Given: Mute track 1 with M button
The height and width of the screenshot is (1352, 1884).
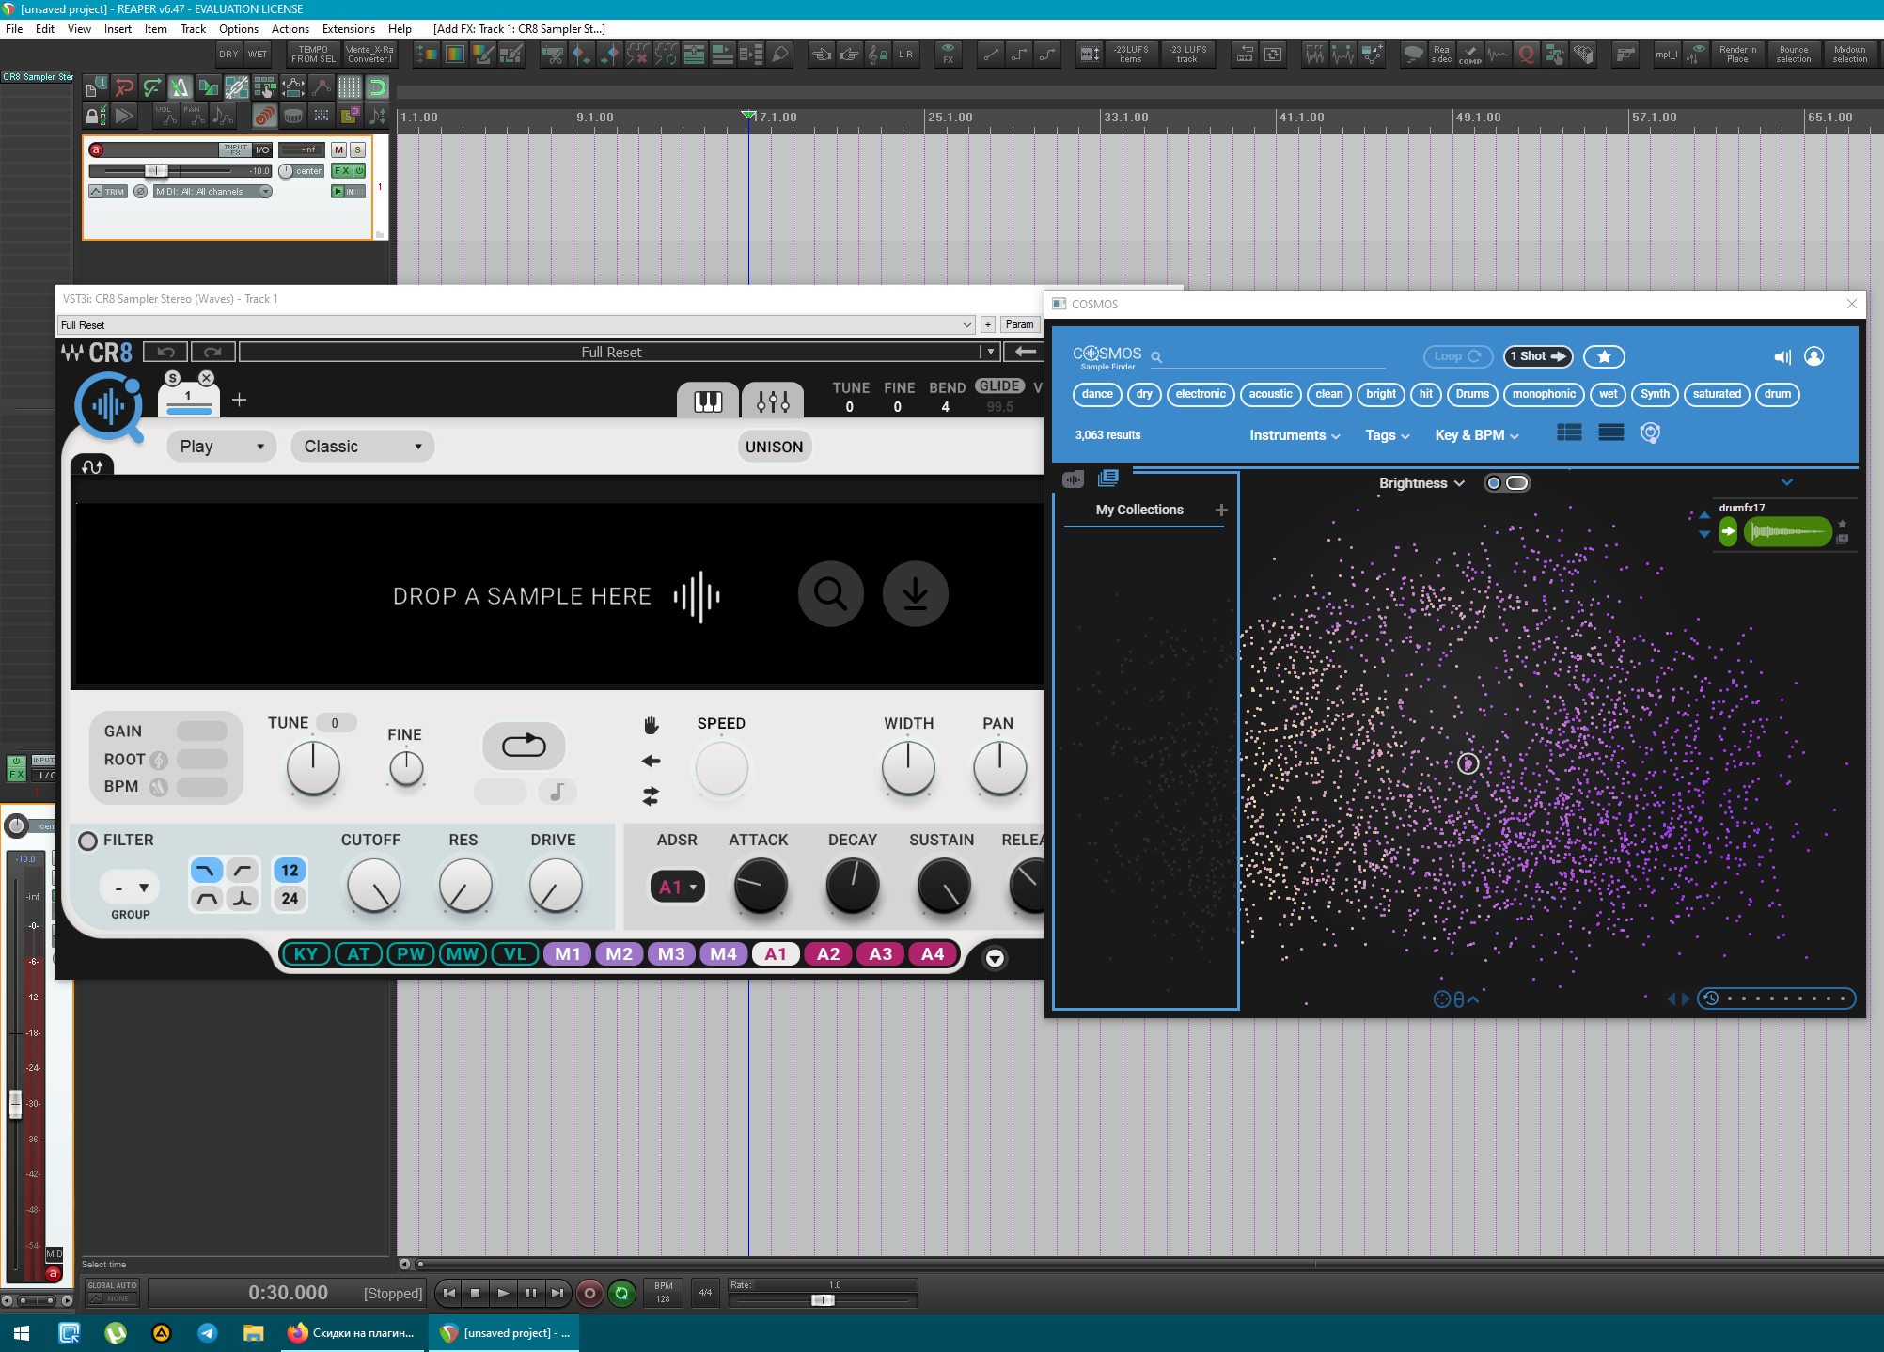Looking at the screenshot, I should click(x=339, y=149).
